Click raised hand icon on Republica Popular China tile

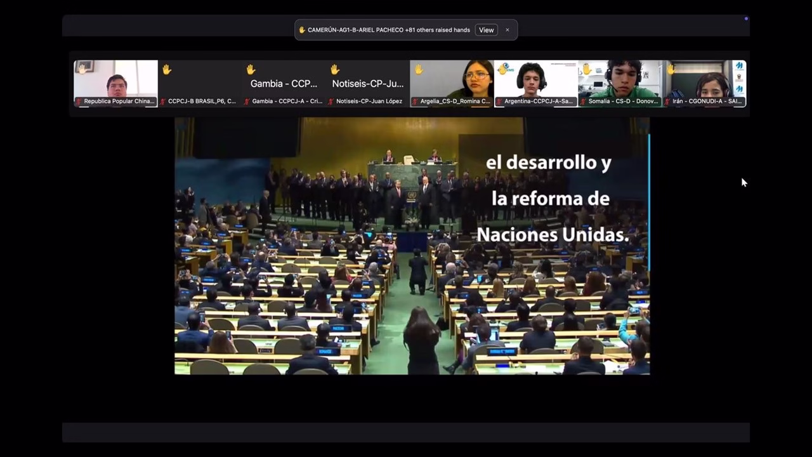tap(82, 69)
